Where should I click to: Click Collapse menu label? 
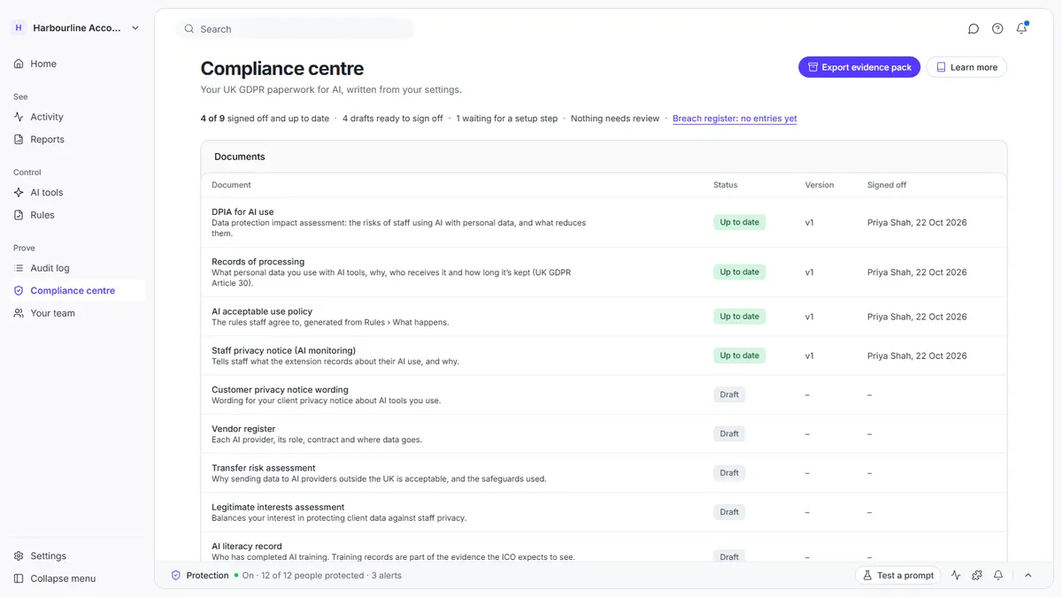63,578
